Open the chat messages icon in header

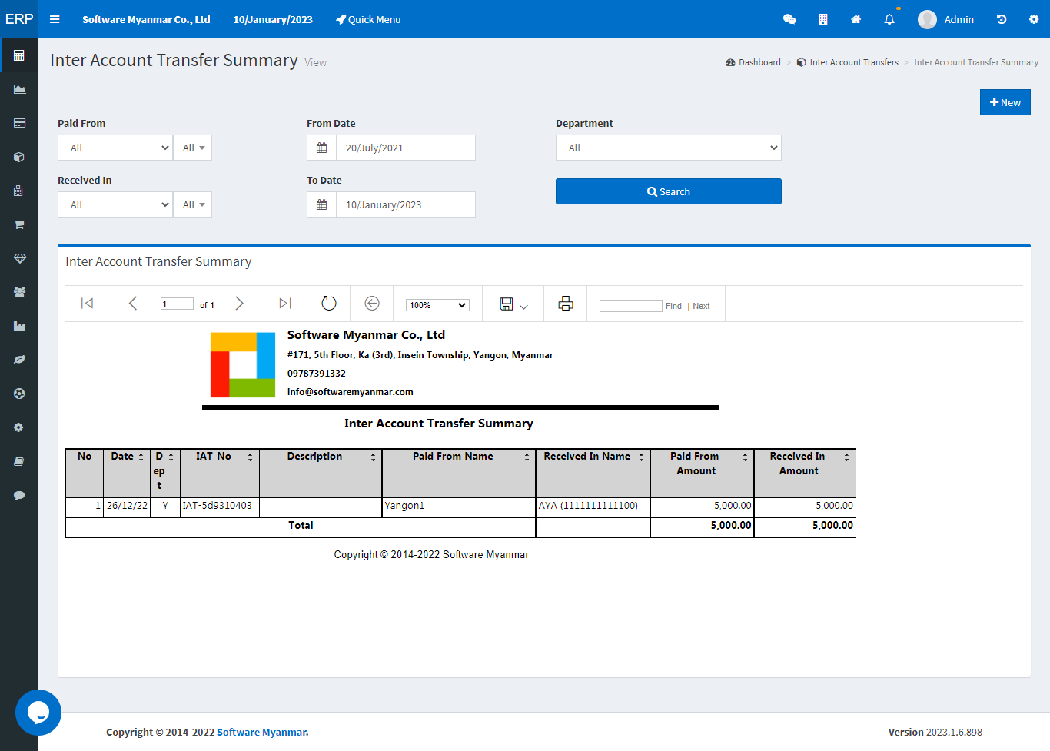click(789, 19)
